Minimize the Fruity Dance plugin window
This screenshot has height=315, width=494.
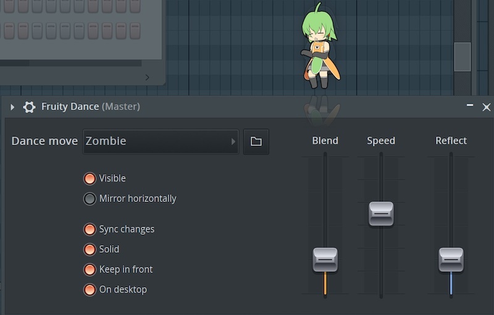point(470,106)
